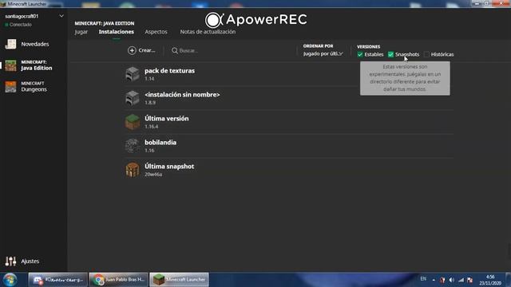Uncheck the Snapshots versions checkbox
The width and height of the screenshot is (511, 287).
(x=390, y=54)
